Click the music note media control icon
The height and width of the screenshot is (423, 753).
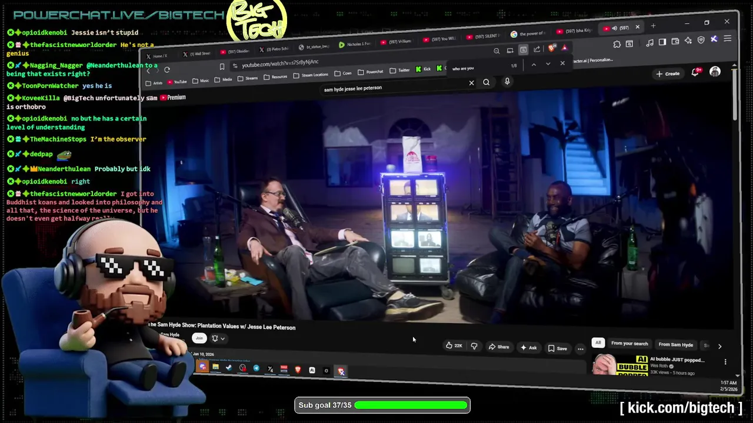tap(649, 42)
